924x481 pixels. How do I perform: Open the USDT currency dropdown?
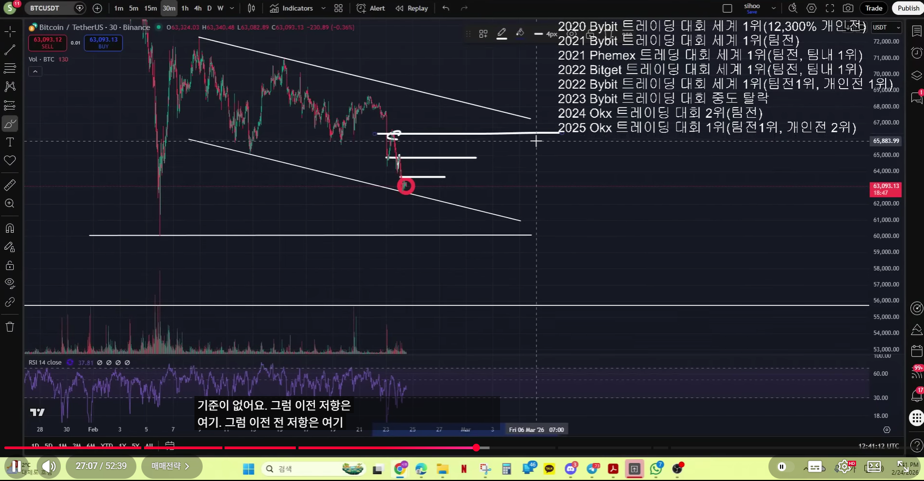click(886, 27)
